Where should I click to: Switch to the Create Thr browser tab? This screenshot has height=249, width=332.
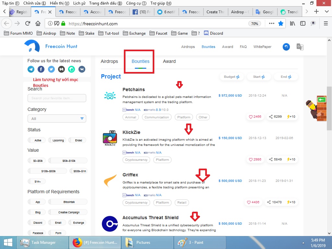click(x=216, y=12)
